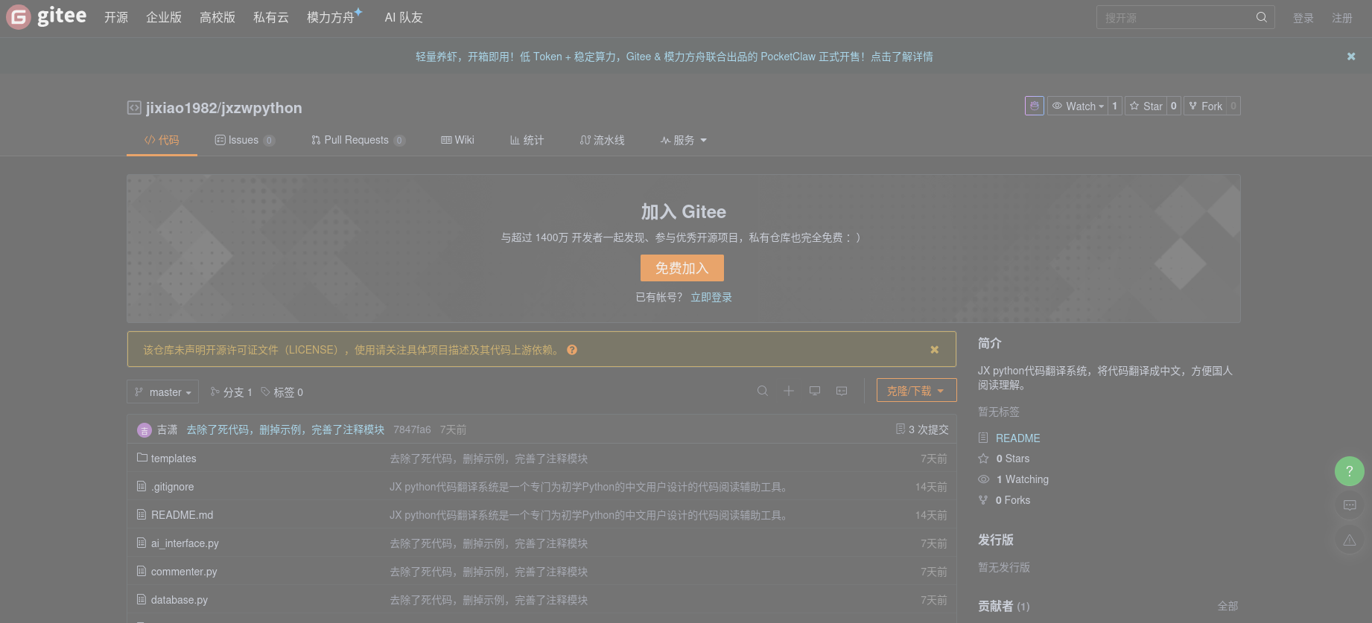This screenshot has height=623, width=1372.
Task: Click the green help question mark button
Action: (x=1349, y=471)
